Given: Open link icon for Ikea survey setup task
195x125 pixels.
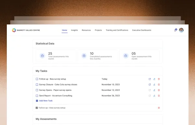Looking at the screenshot, I should (x=150, y=79).
